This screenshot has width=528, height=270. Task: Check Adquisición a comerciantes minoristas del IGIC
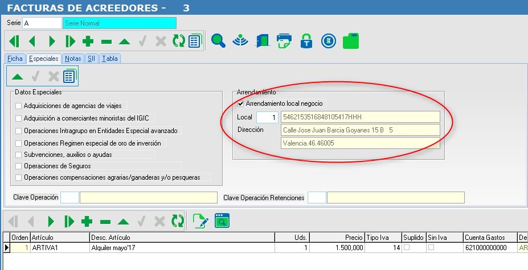point(19,118)
